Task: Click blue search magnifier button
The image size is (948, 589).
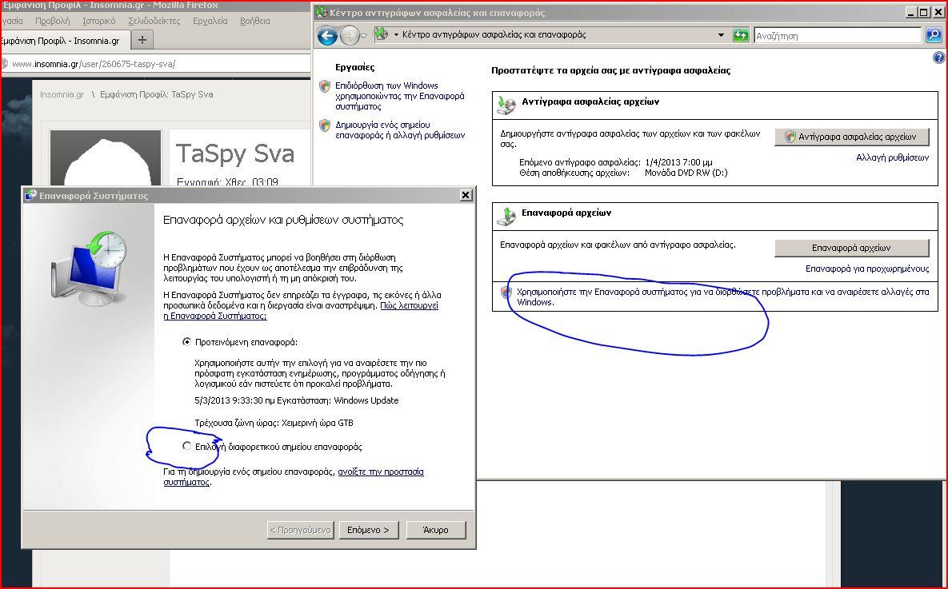Action: coord(934,35)
